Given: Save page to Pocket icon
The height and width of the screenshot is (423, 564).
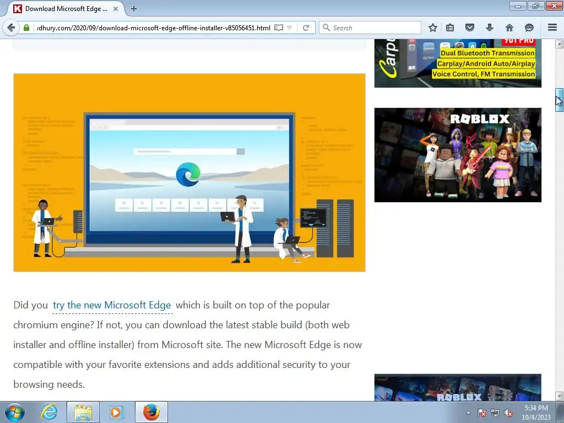Looking at the screenshot, I should point(469,28).
